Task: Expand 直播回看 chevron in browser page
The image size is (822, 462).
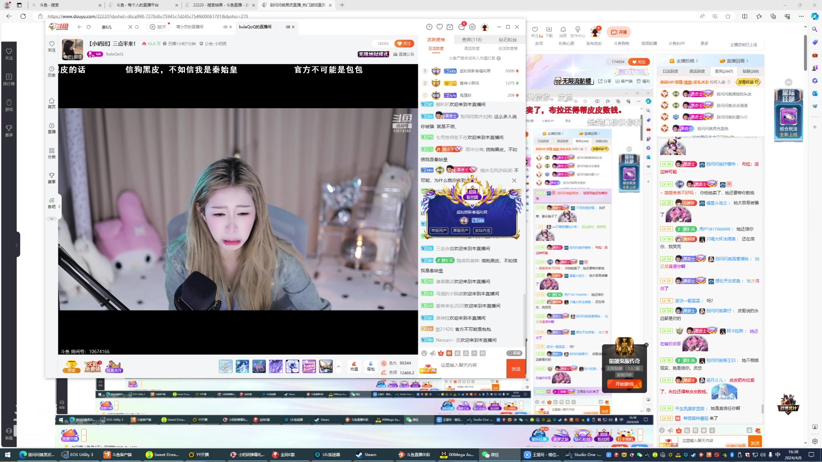Action: pos(747,61)
